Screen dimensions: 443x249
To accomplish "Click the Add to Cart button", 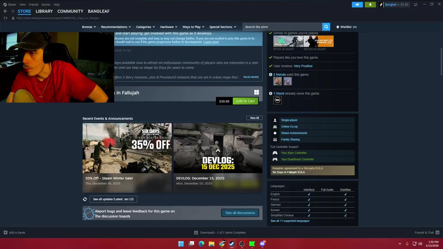I will (x=245, y=101).
